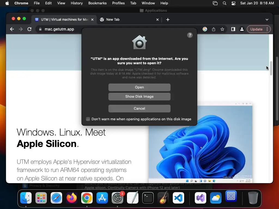This screenshot has height=209, width=279.
Task: Open Stage Manager menu bar icon
Action: click(x=215, y=3)
